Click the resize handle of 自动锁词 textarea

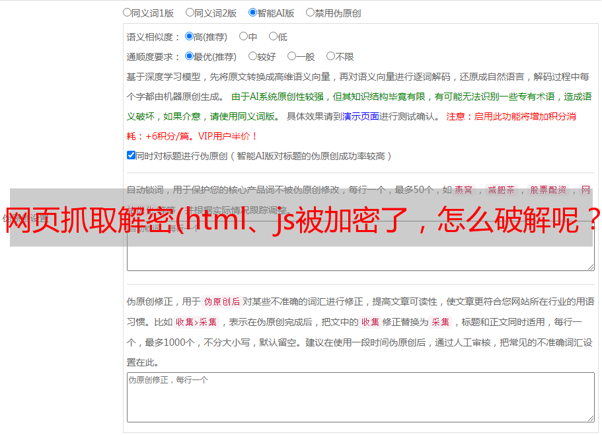click(x=590, y=266)
